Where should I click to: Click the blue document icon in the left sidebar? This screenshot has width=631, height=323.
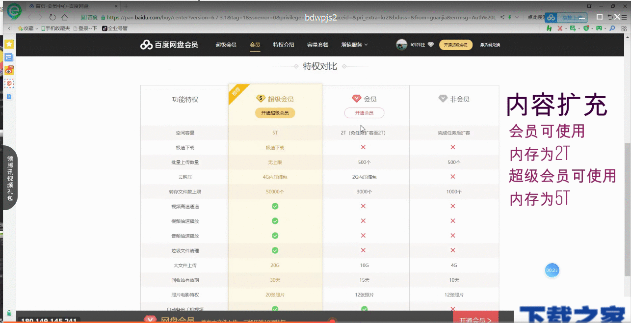[x=9, y=96]
